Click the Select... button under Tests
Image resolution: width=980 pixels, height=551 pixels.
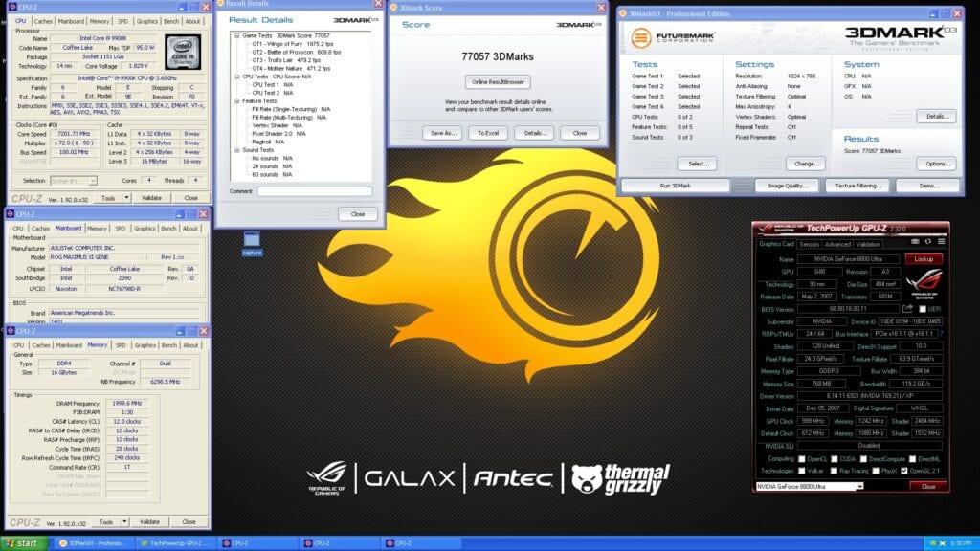(x=699, y=164)
